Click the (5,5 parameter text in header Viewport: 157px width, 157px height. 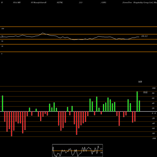click(81, 3)
